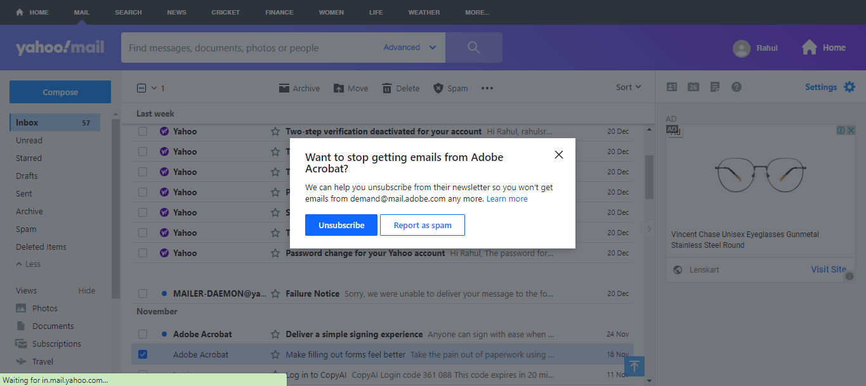The width and height of the screenshot is (866, 386).
Task: Star the Deliver a simple signing experience email
Action: 275,334
